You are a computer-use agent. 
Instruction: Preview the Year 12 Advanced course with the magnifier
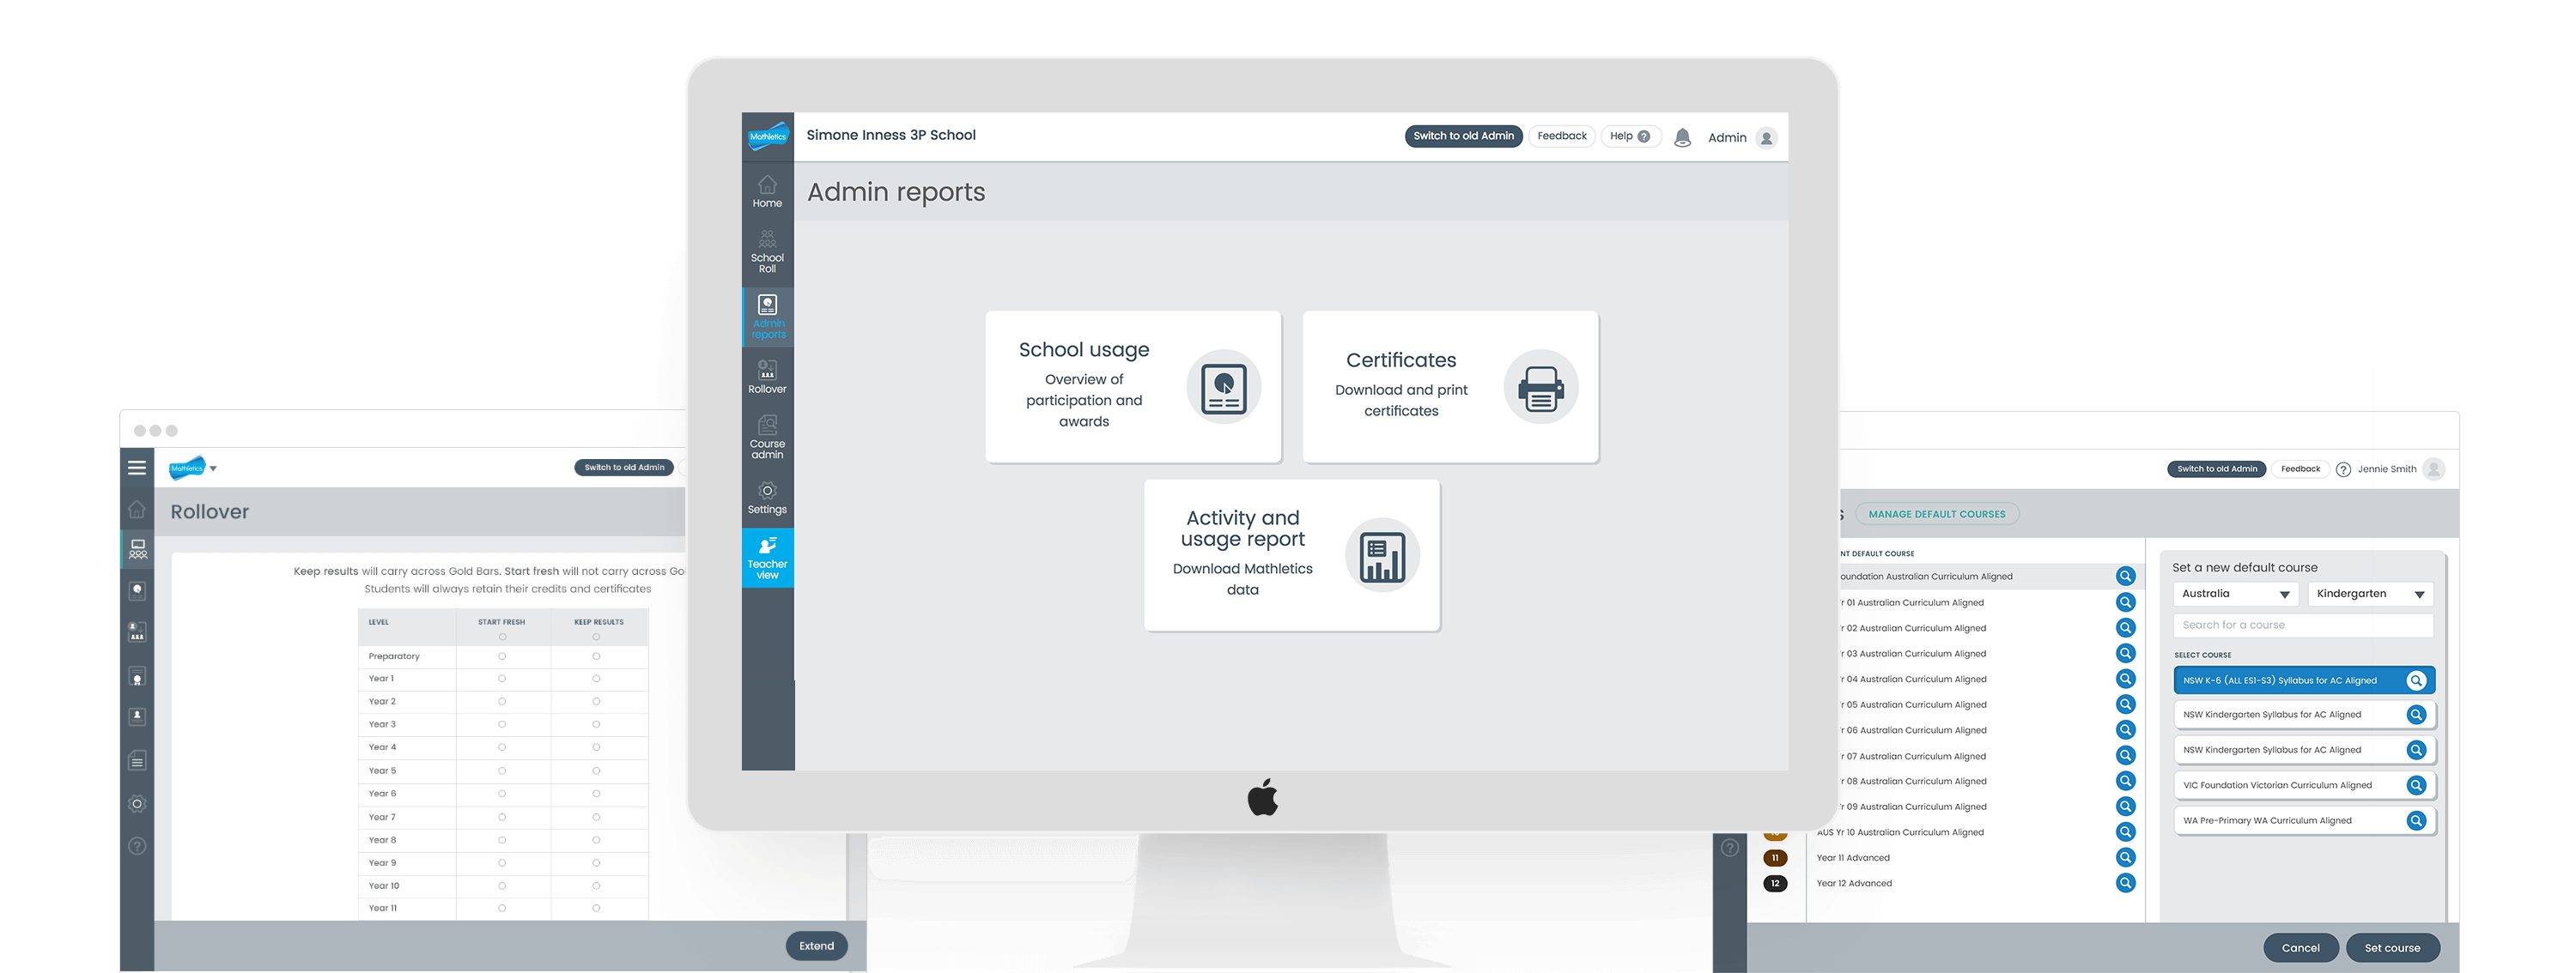tap(2126, 883)
